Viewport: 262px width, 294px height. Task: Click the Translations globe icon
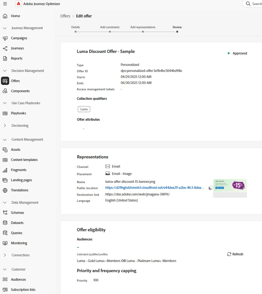point(5,190)
